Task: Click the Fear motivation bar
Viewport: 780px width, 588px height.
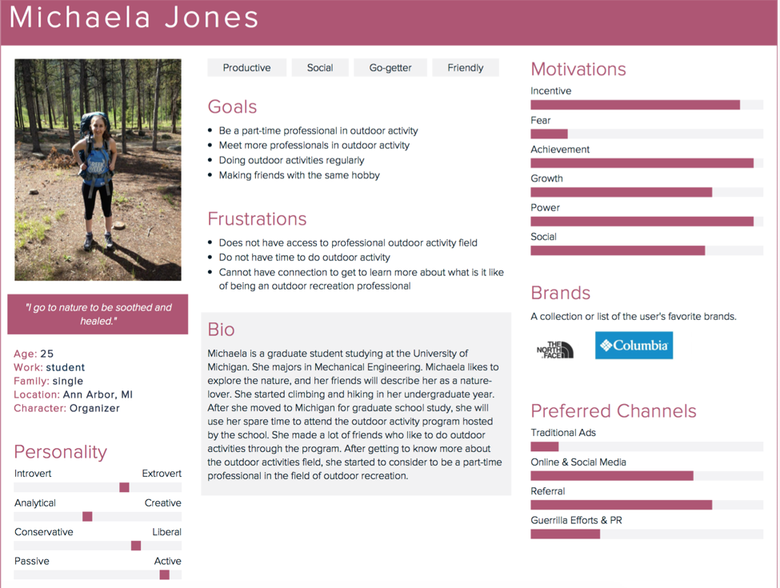Action: (549, 134)
